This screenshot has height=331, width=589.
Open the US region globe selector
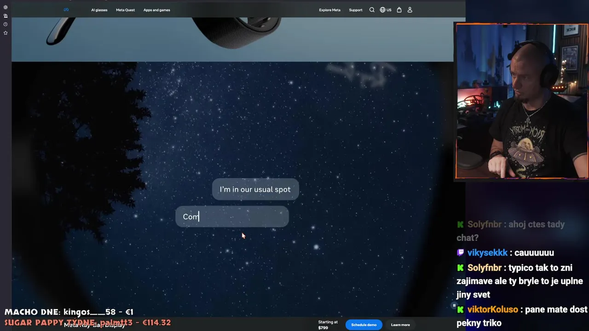pyautogui.click(x=386, y=10)
